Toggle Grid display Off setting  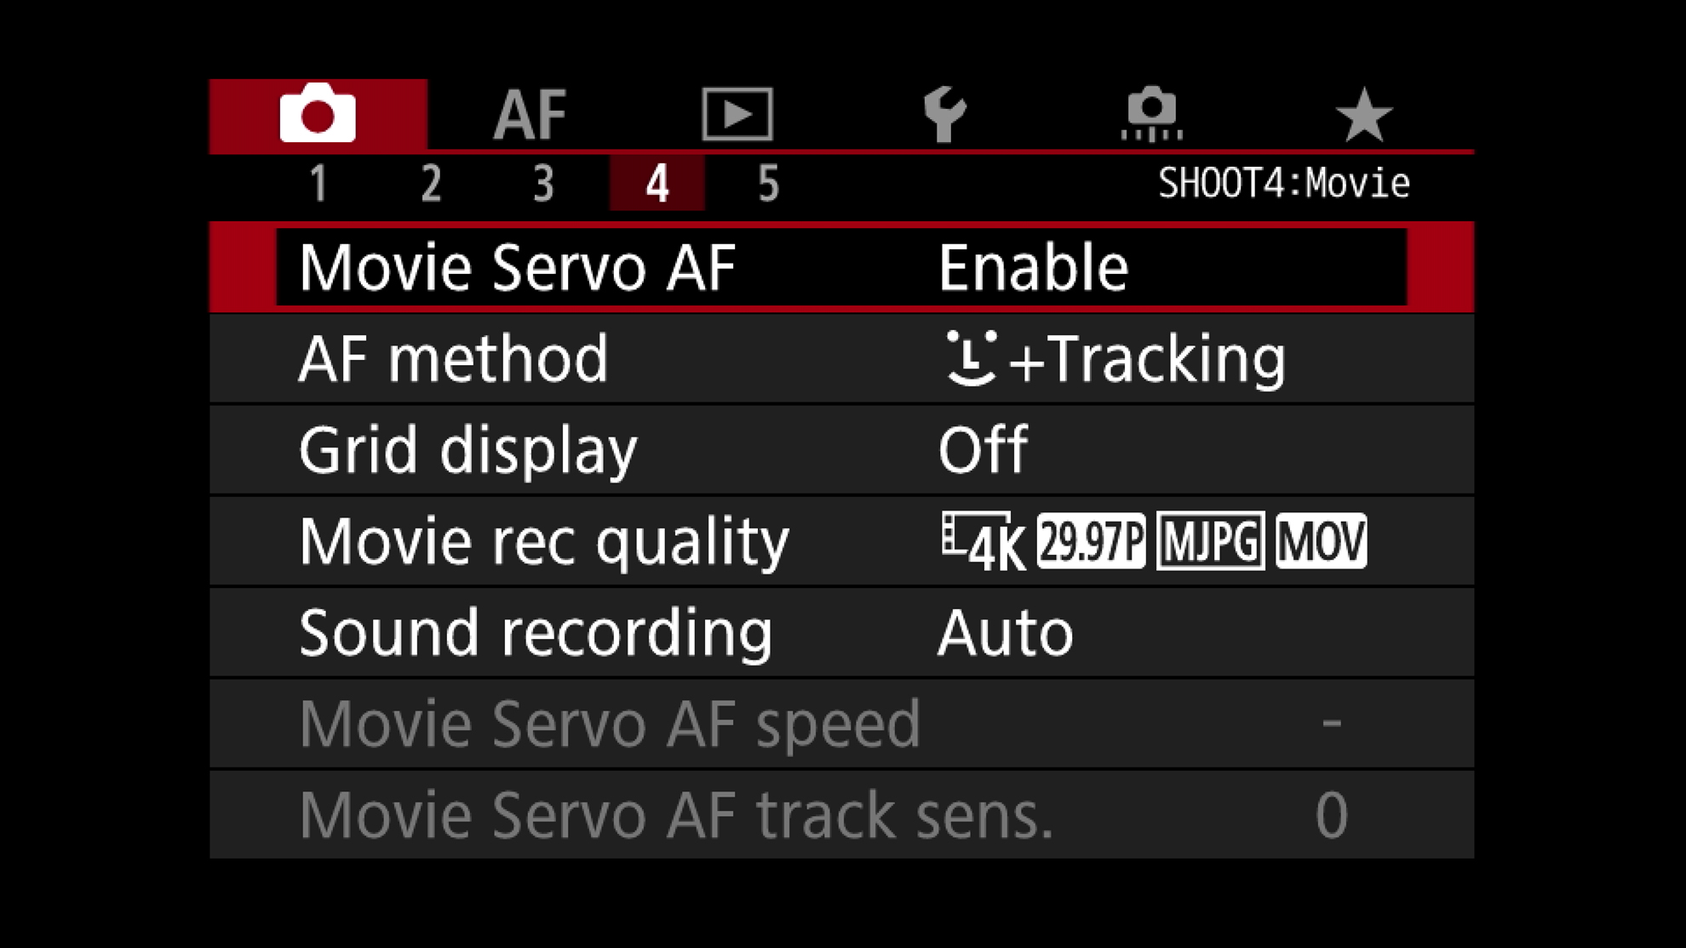pos(983,449)
